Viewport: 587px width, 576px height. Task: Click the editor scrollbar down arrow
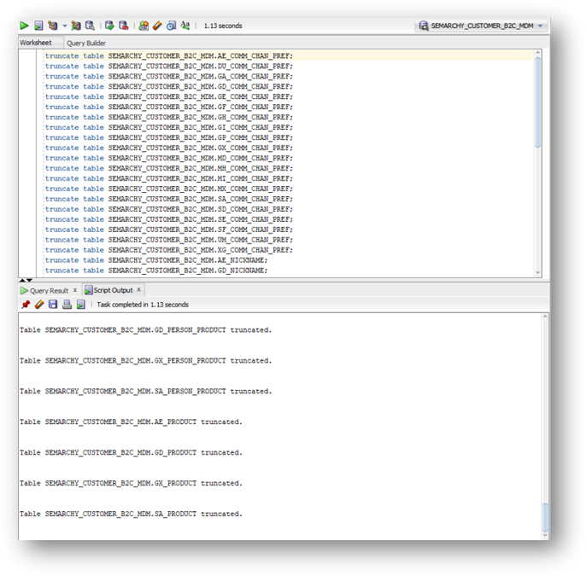(538, 273)
